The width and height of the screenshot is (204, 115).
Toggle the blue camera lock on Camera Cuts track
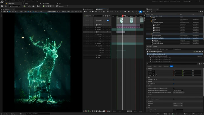pyautogui.click(x=108, y=20)
